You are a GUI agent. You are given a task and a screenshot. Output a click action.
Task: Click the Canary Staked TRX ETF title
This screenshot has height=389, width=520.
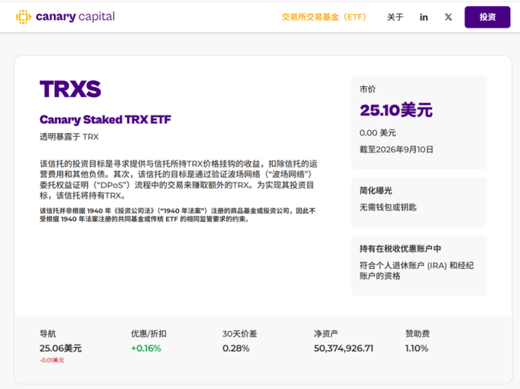[x=105, y=119]
